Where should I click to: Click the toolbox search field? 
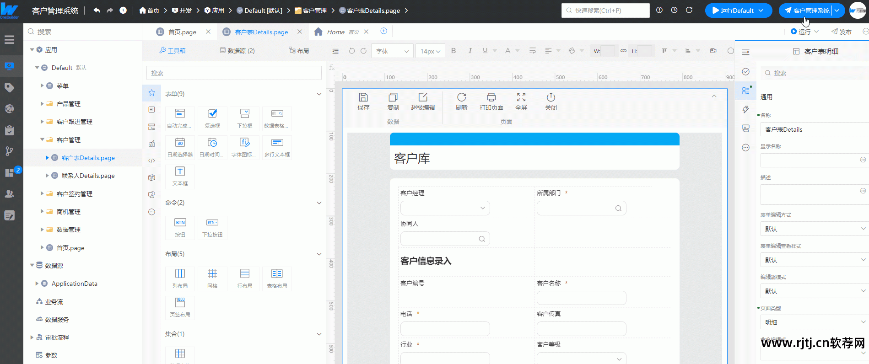[x=234, y=73]
